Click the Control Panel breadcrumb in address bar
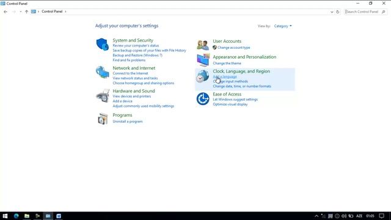391x220 pixels. pos(52,12)
